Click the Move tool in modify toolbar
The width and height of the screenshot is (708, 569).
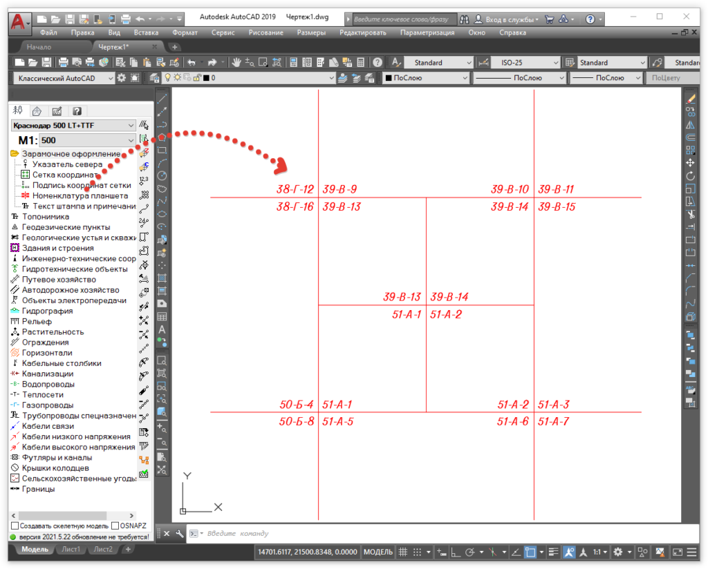[x=690, y=162]
